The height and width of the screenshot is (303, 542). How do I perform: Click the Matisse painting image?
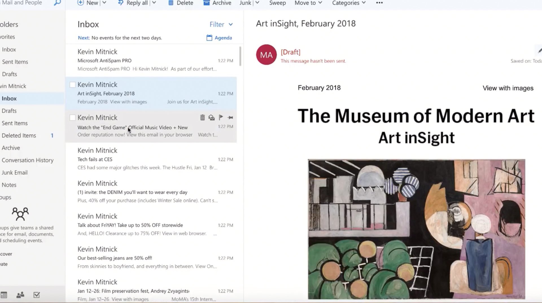[x=416, y=229]
